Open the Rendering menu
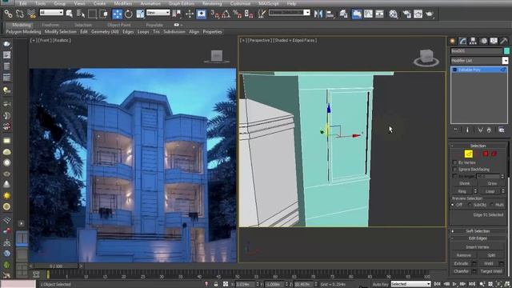Image resolution: width=512 pixels, height=288 pixels. (x=212, y=3)
